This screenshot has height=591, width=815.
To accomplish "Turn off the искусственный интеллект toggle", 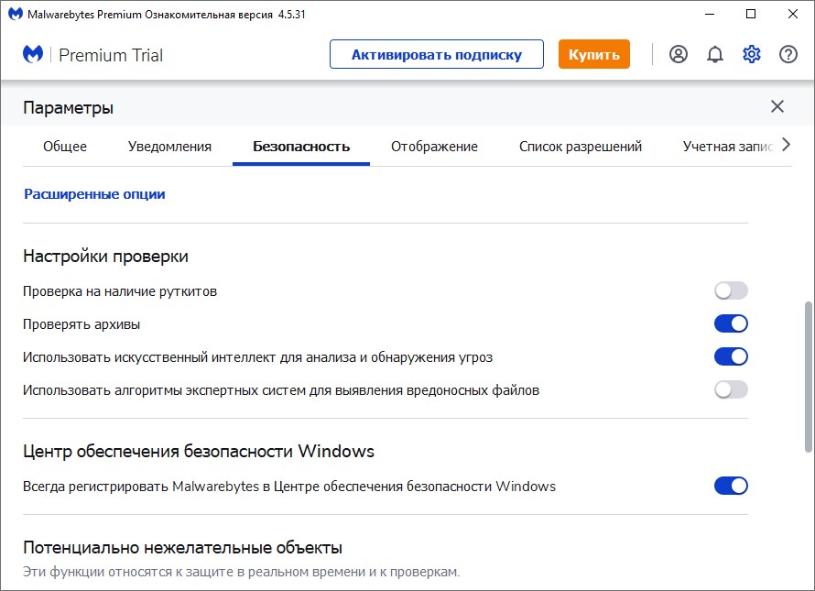I will (x=731, y=356).
